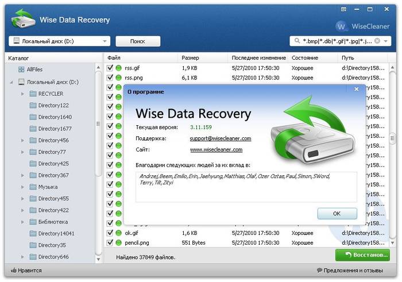Expand the Directory456 tree node
The width and height of the screenshot is (402, 282).
(22, 140)
